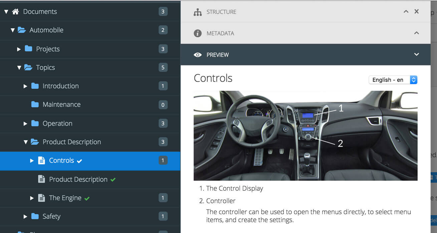Toggle the checkmark next to Controls
This screenshot has width=437, height=233.
click(x=79, y=160)
